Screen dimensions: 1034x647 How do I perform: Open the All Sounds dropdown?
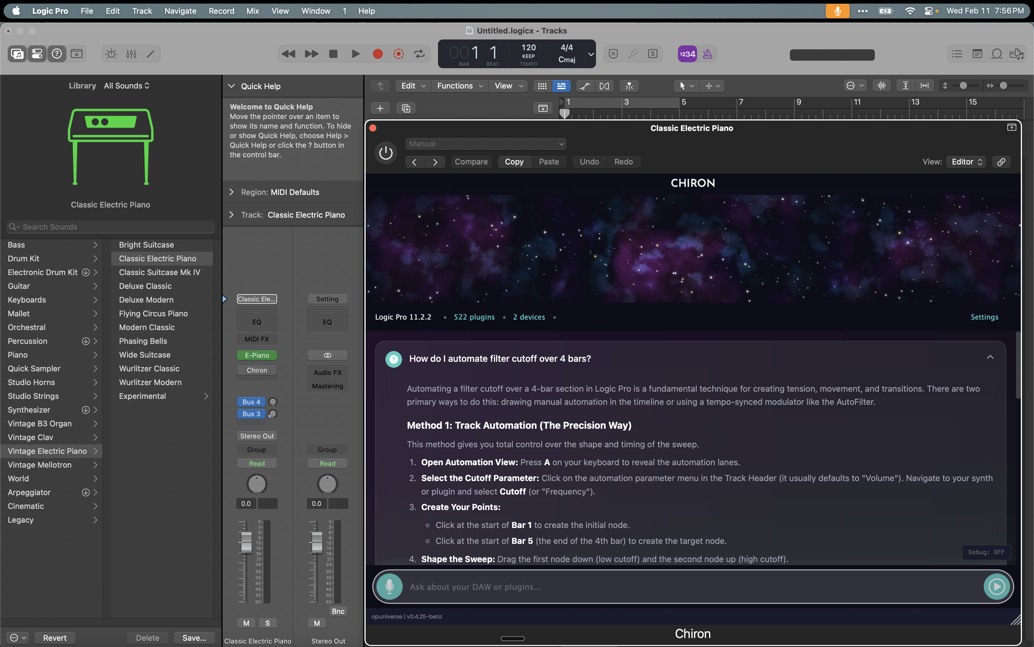tap(126, 86)
